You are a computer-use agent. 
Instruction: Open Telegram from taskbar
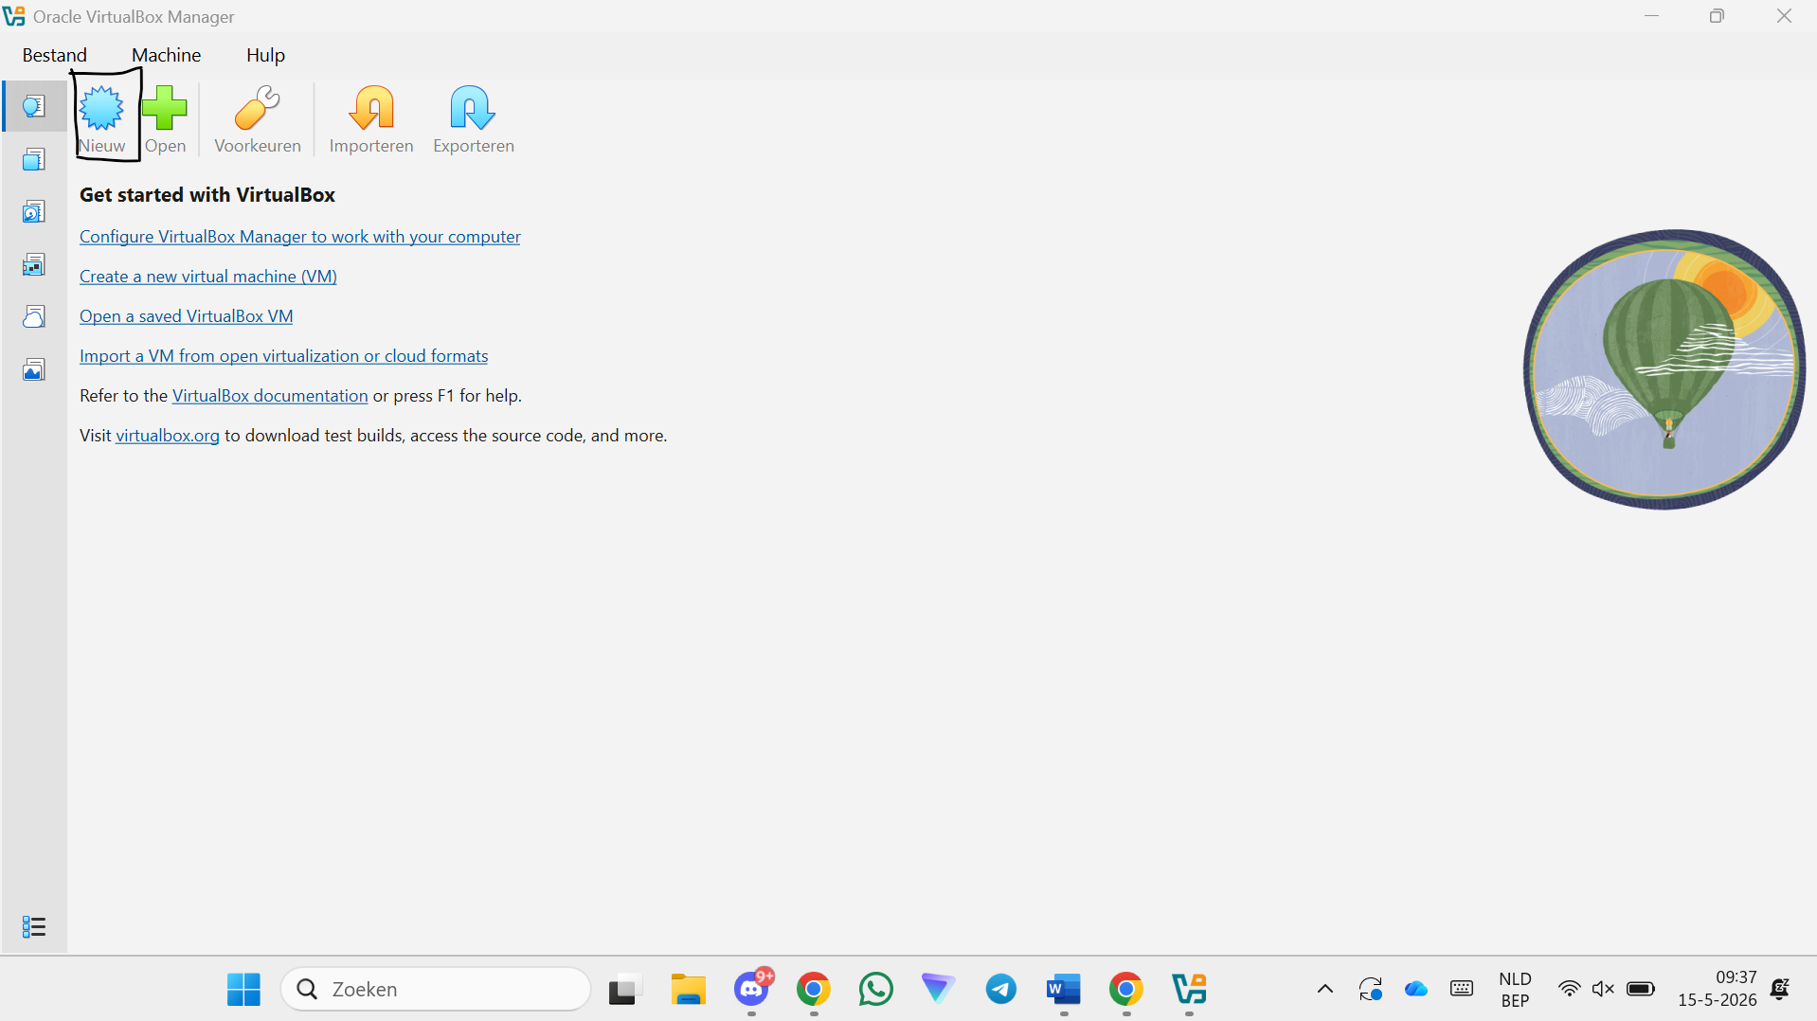[1001, 989]
